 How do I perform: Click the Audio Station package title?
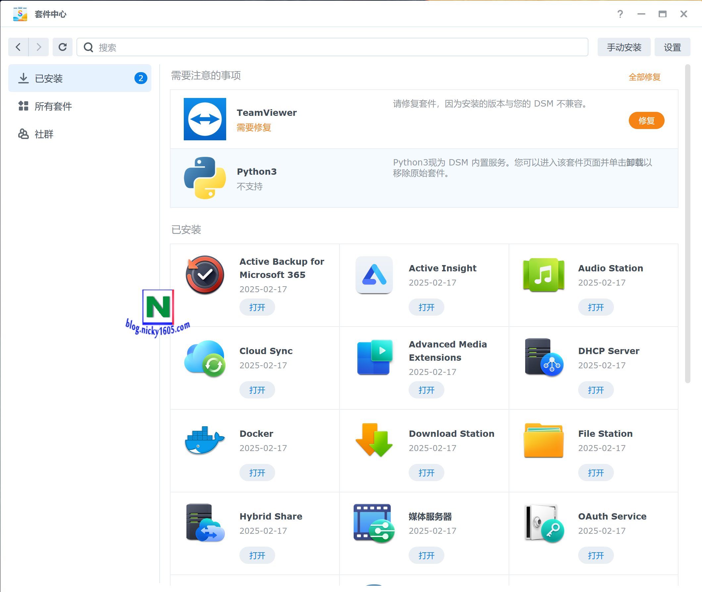point(610,268)
